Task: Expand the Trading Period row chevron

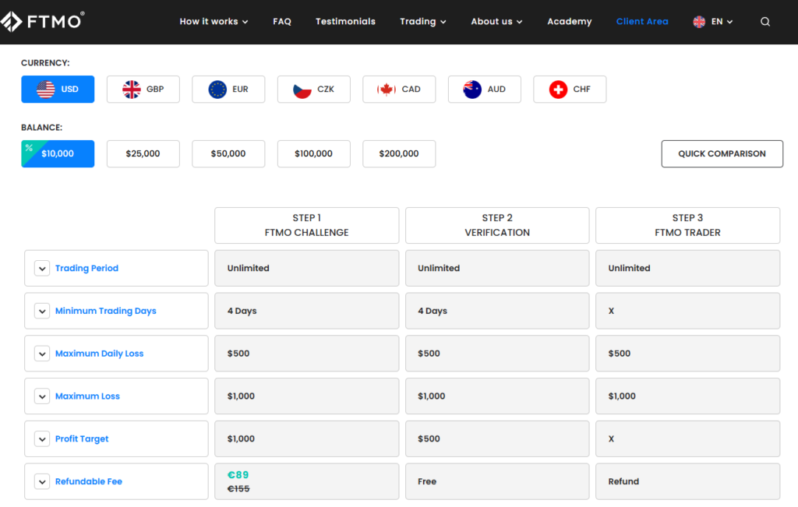Action: pyautogui.click(x=42, y=269)
